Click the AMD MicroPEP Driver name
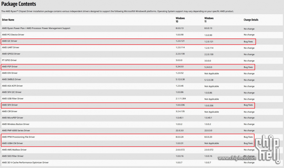Viewport: 284px width, 168px height. (x=12, y=118)
